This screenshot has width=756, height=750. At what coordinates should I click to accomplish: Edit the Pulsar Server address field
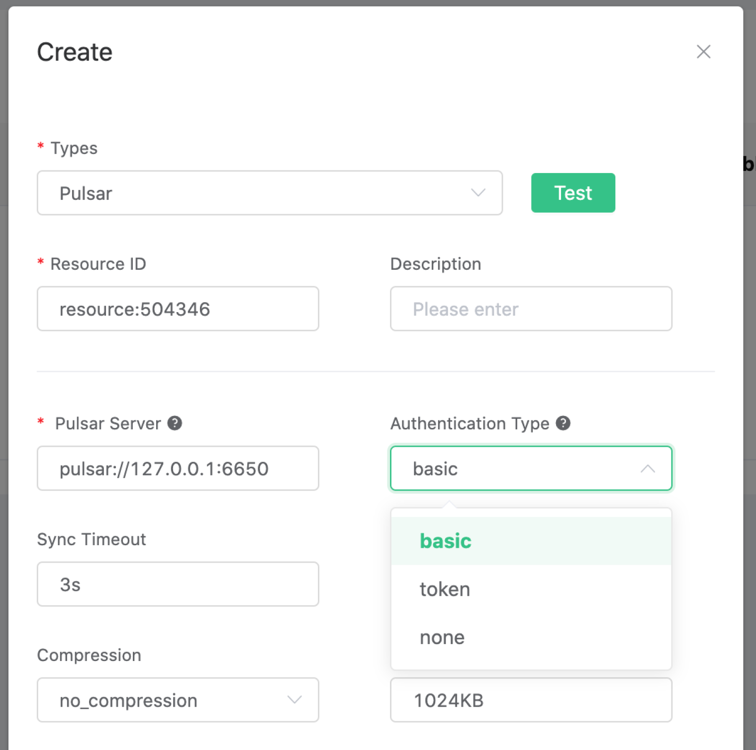(178, 468)
